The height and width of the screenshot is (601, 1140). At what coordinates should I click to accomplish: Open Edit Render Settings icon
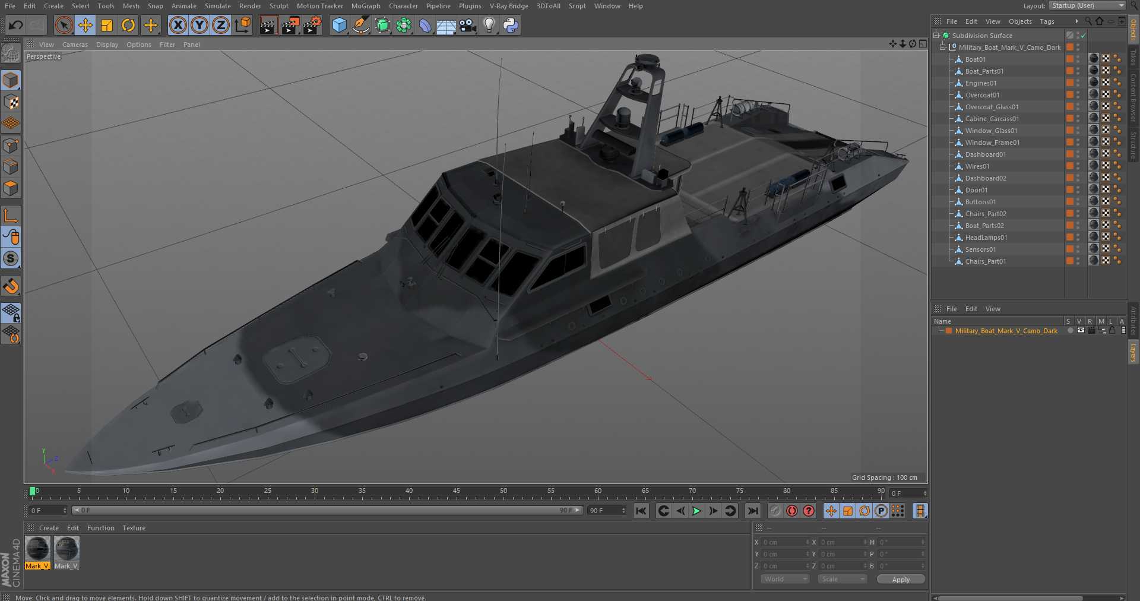point(312,25)
